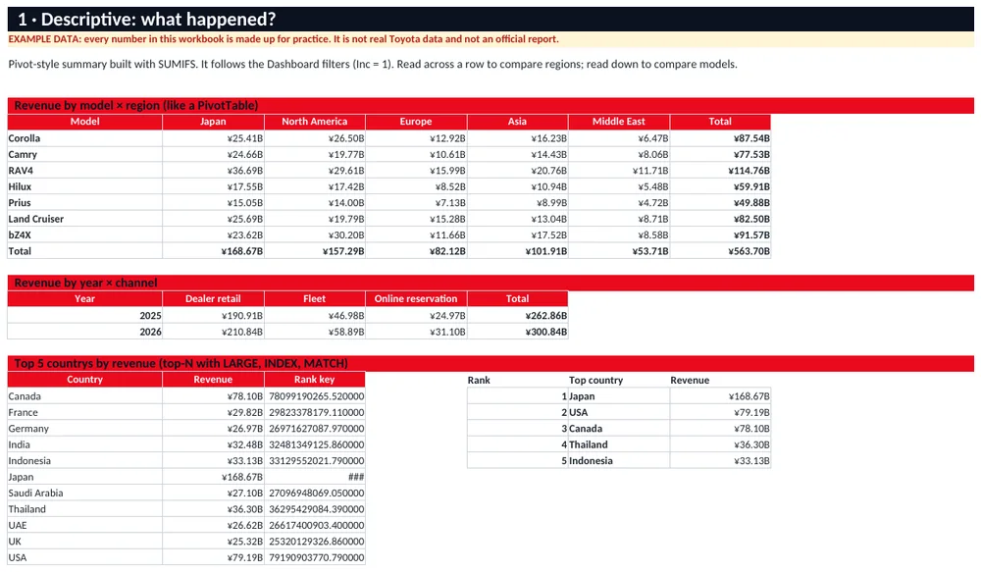Image resolution: width=981 pixels, height=572 pixels.
Task: Select the red 'EXAMPLE DATA' warning line
Action: [x=284, y=39]
